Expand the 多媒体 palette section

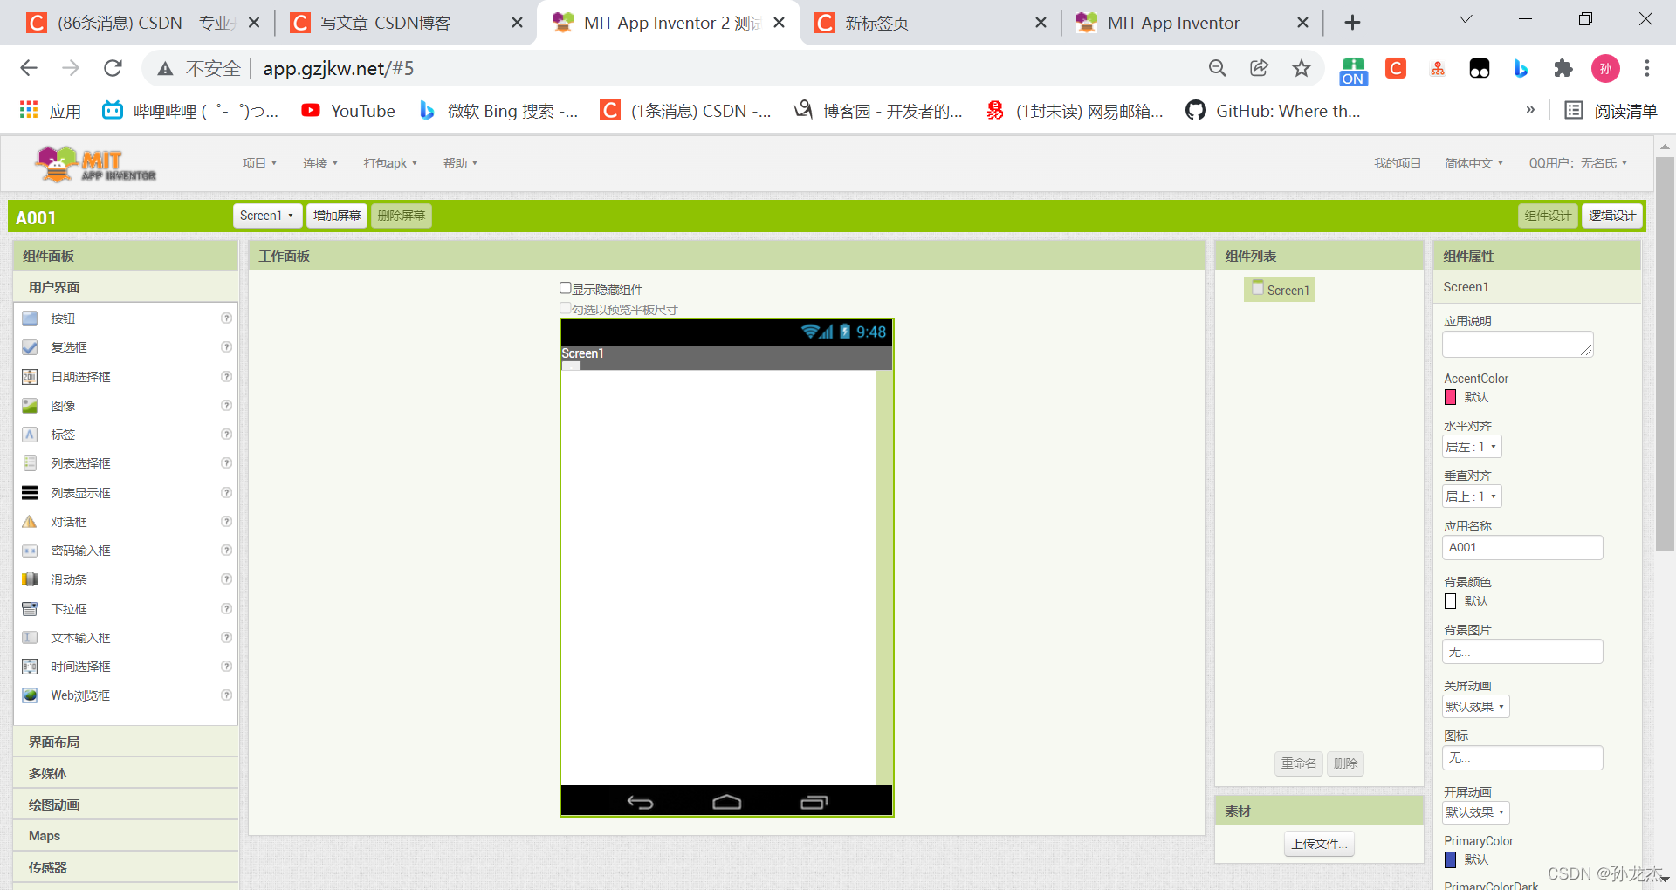[126, 773]
